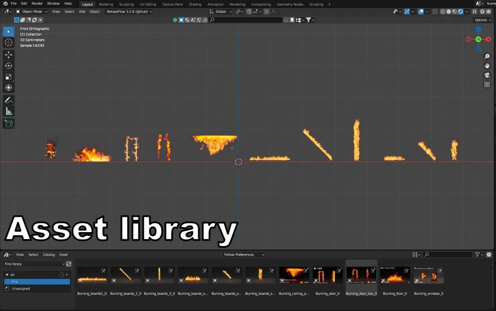Select the Burning_door_0 asset thumbnail
The width and height of the screenshot is (496, 311).
click(328, 275)
